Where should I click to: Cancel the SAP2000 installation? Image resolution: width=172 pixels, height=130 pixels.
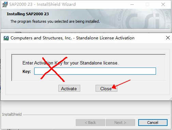pyautogui.click(x=153, y=123)
